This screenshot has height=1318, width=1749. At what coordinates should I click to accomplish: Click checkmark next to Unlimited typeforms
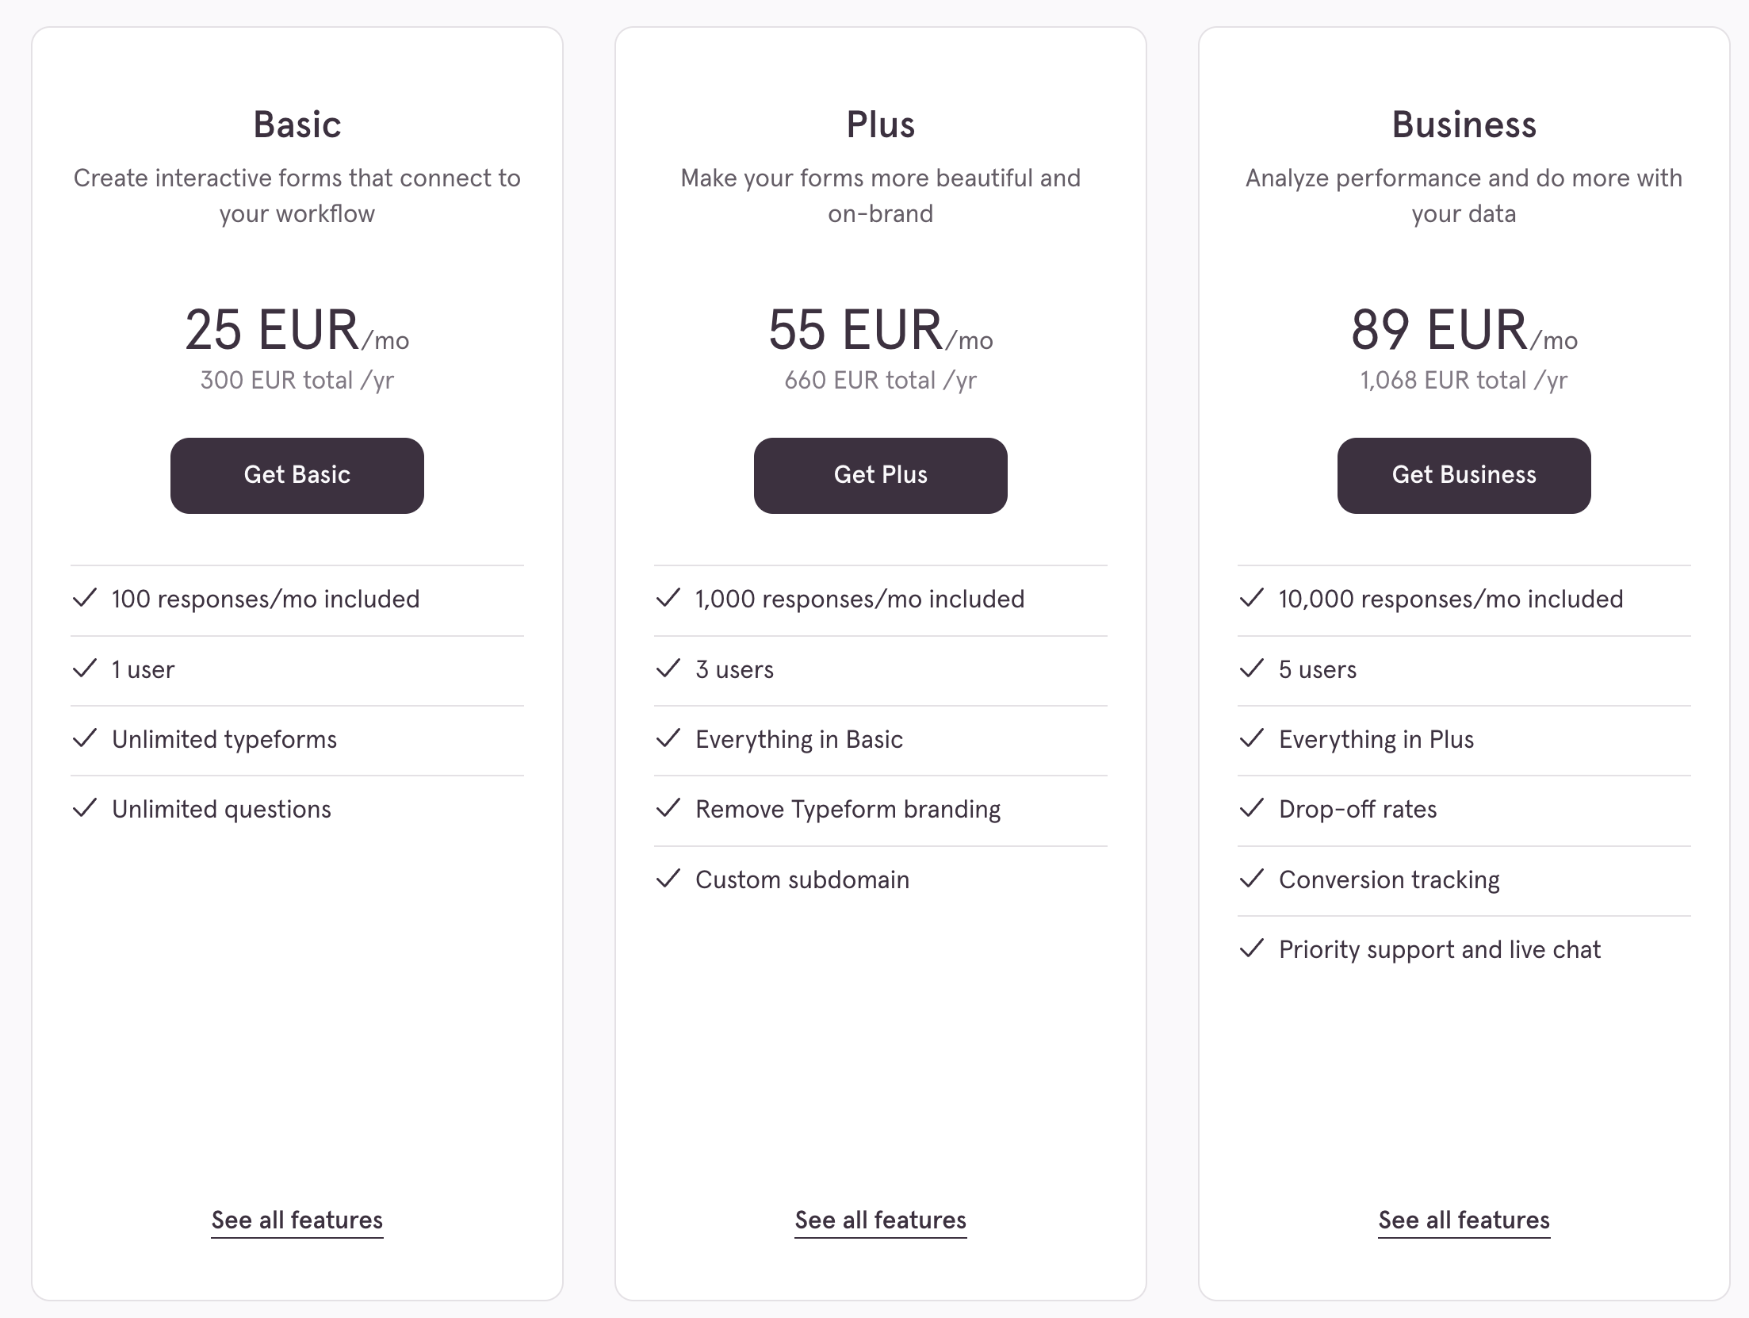pyautogui.click(x=85, y=738)
